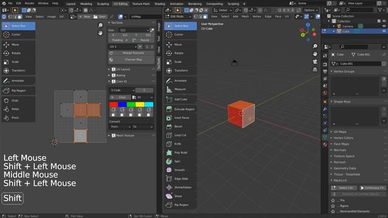Open the Face menu in 3D viewport header
The width and height of the screenshot is (388, 218).
pyautogui.click(x=278, y=16)
